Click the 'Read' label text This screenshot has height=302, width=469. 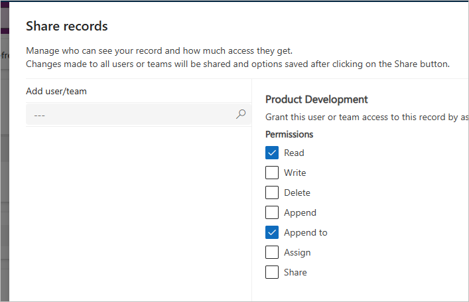pyautogui.click(x=294, y=153)
